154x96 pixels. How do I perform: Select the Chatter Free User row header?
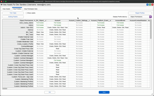[x=18, y=39]
